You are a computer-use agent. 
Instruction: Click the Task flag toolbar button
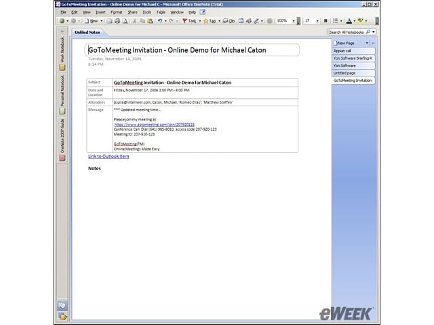pyautogui.click(x=189, y=21)
